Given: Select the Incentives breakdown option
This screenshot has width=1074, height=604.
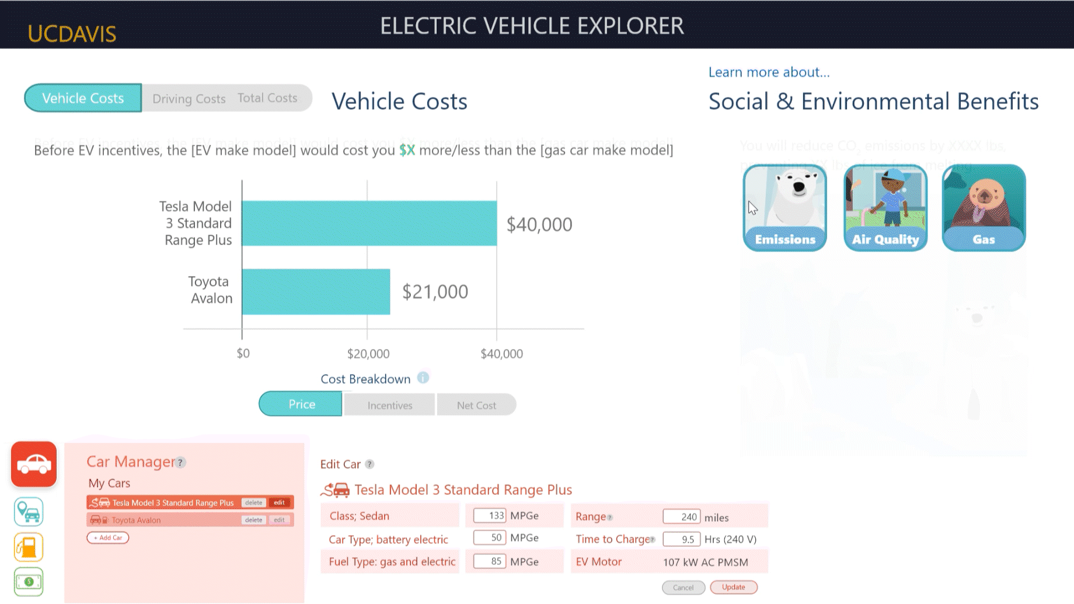Looking at the screenshot, I should [389, 405].
